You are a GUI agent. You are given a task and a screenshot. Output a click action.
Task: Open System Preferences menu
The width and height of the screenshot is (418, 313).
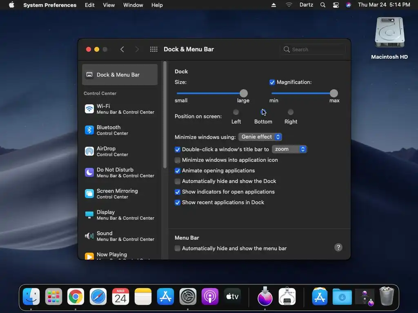point(50,5)
